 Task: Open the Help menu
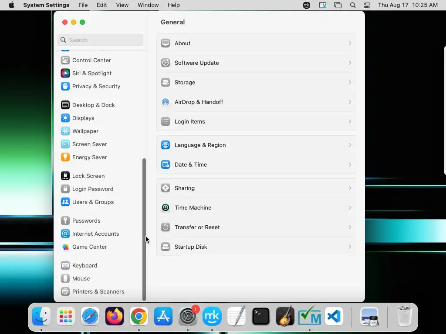pos(173,5)
